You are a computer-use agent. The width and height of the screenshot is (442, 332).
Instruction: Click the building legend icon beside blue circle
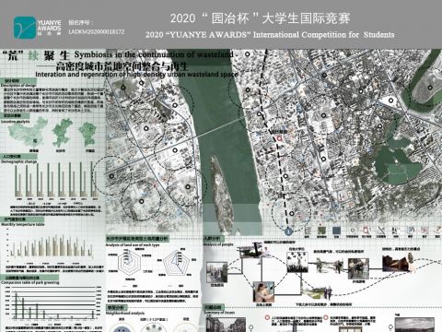point(308,231)
